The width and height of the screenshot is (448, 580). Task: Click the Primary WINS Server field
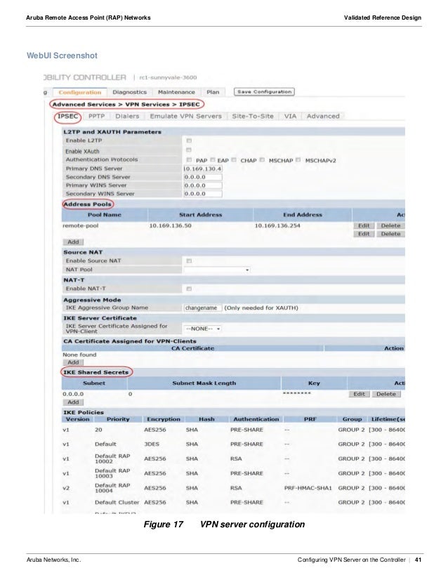(203, 185)
